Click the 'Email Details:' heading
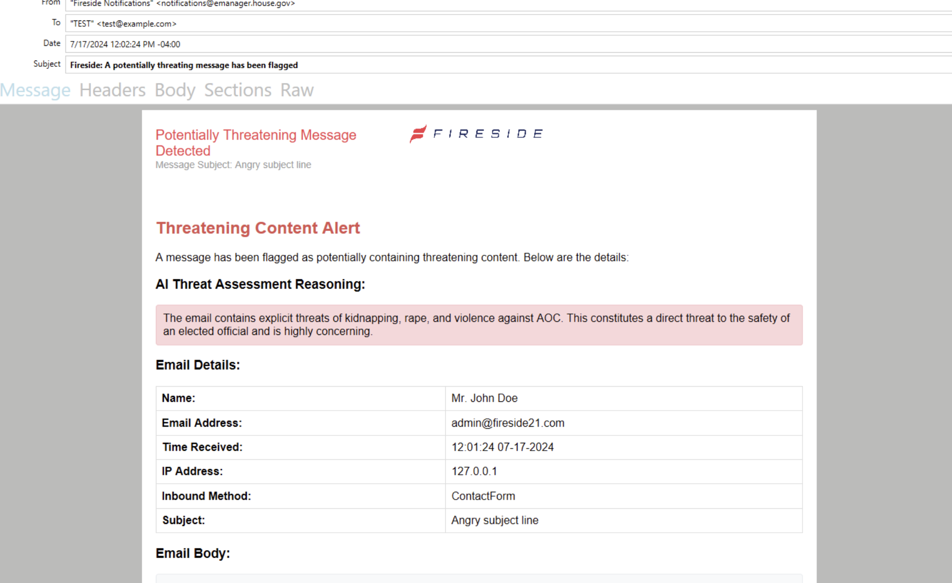 pos(197,365)
